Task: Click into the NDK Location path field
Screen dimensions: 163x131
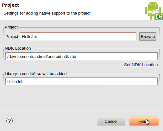Action: [81, 56]
